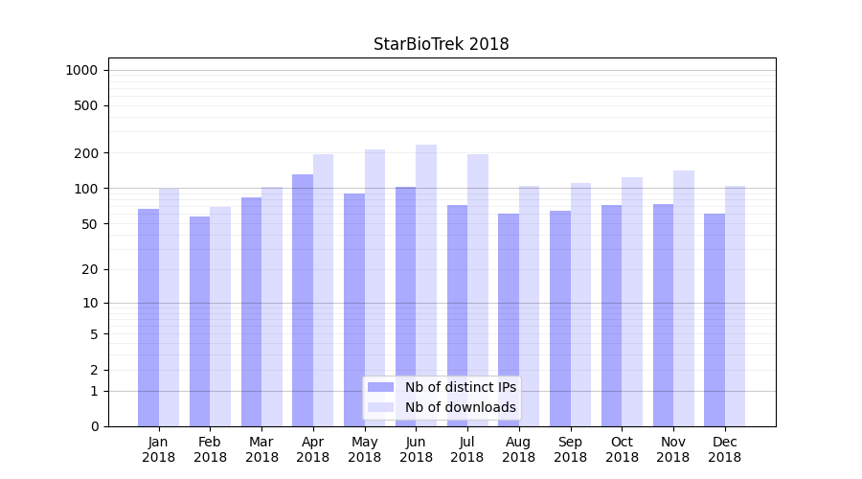Click the May 2018 downloads bar

374,287
